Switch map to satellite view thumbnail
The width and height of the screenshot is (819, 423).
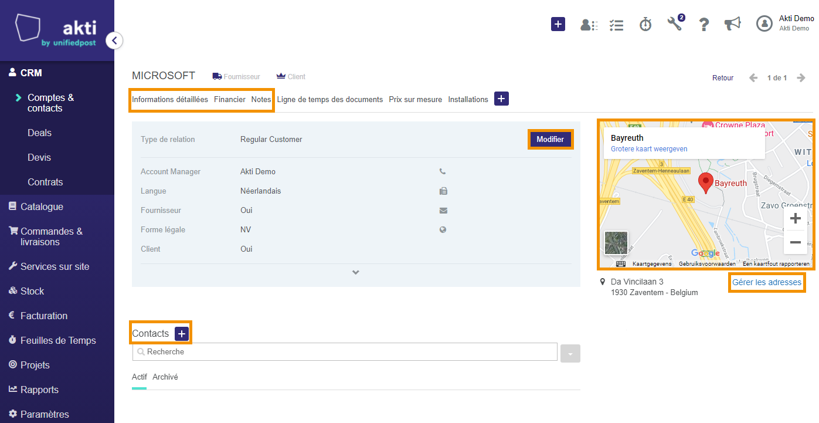point(616,243)
